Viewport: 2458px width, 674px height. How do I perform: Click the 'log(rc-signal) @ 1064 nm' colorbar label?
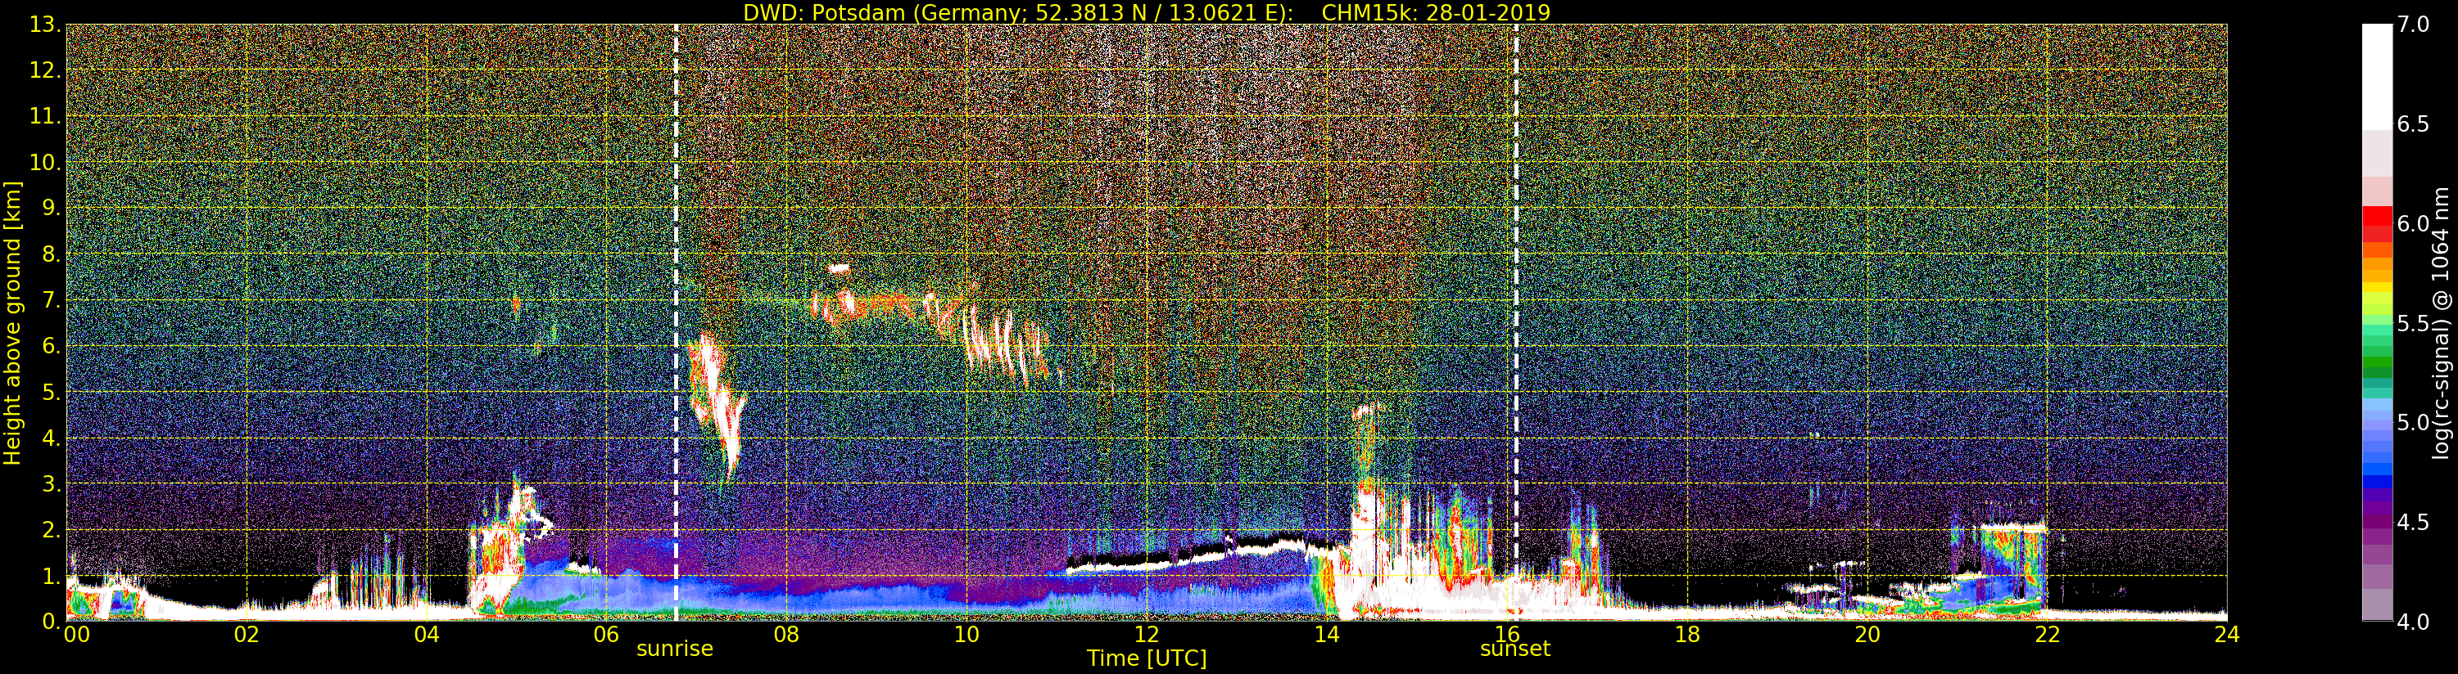[2441, 323]
